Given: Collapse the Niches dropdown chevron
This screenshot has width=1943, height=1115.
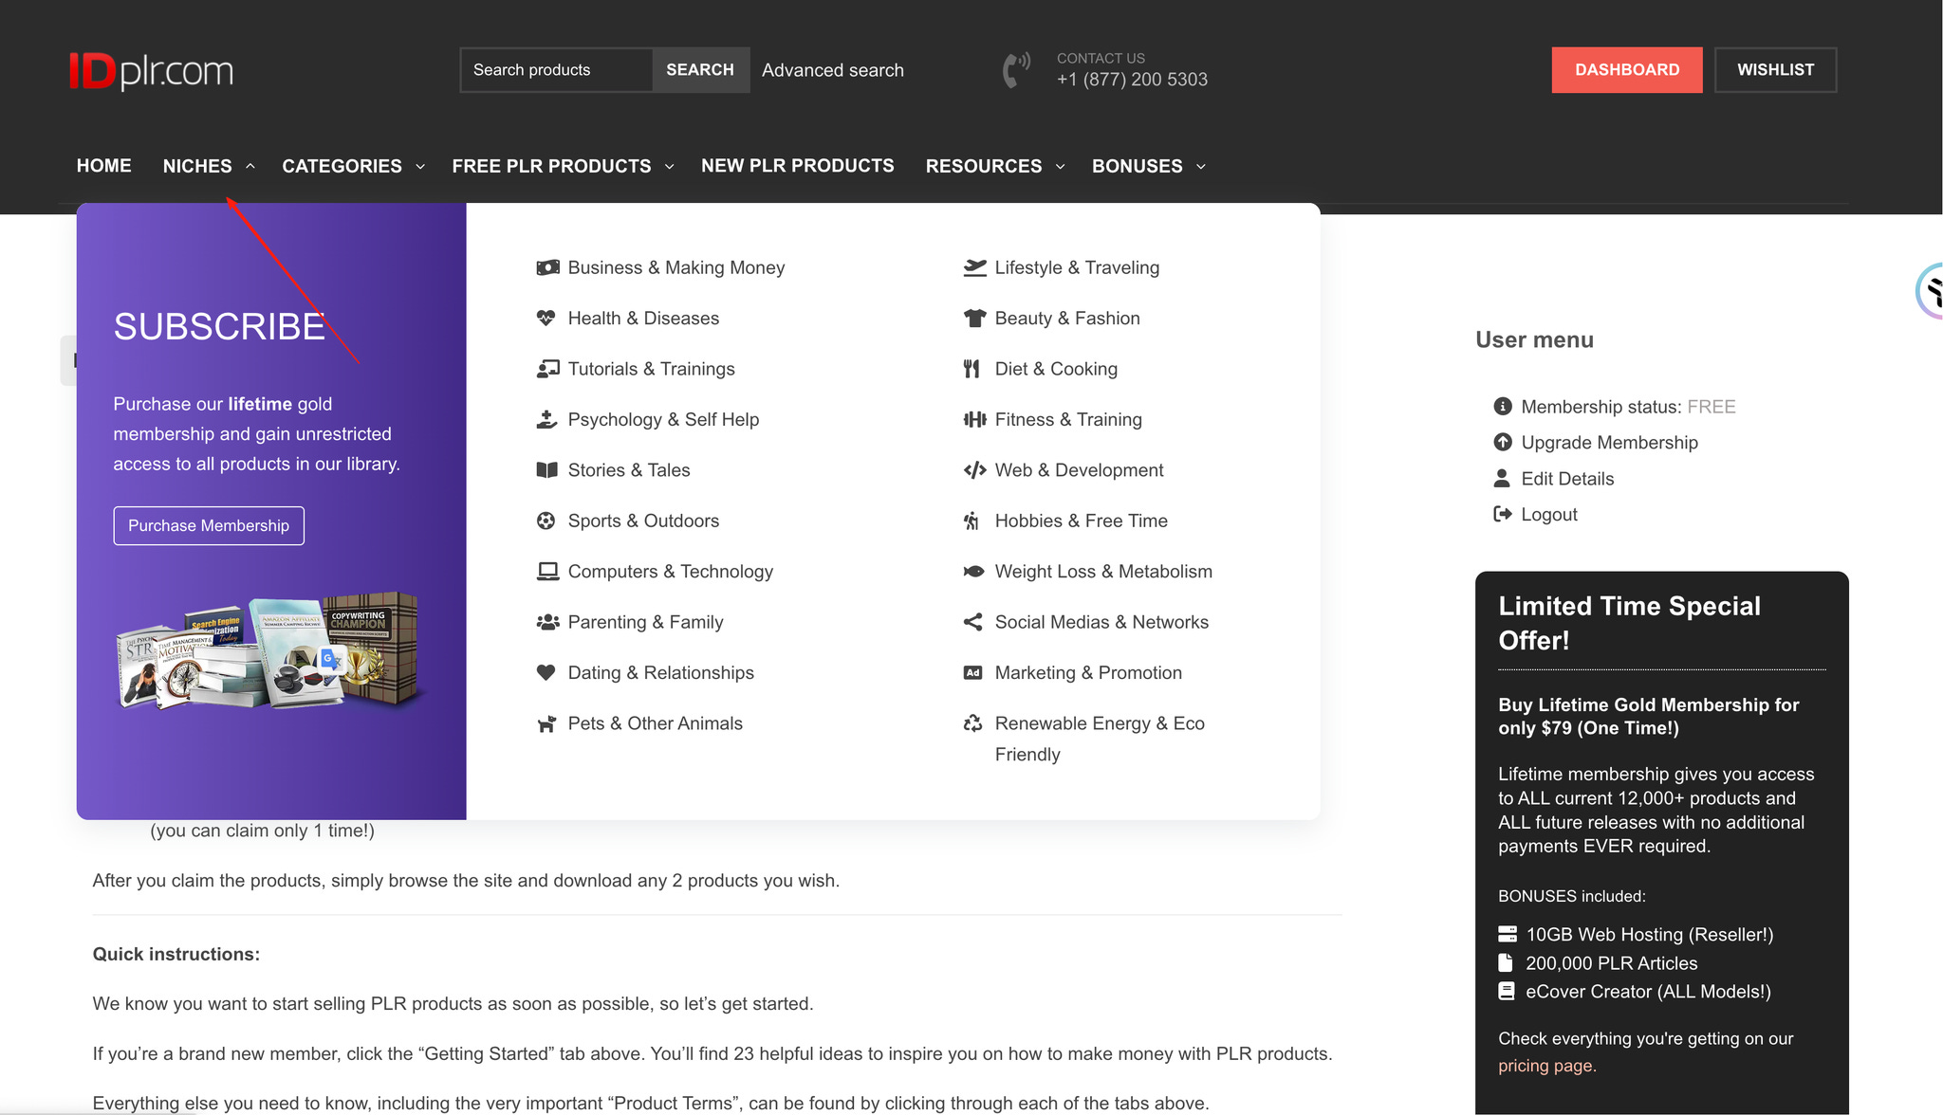Looking at the screenshot, I should coord(250,166).
